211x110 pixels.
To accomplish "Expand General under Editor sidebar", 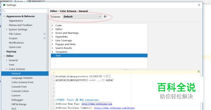I will (x=6, y=60).
